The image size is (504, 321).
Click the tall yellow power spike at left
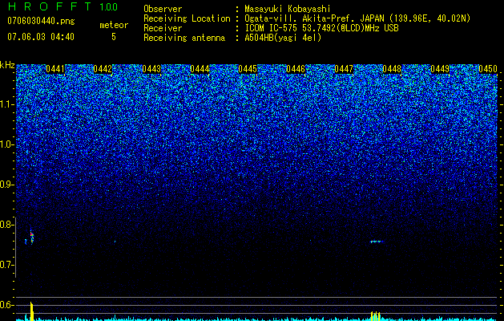31,311
